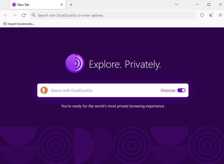224x164 pixels.
Task: Click the DuckDuckGo logo in the search box
Action: [45, 90]
